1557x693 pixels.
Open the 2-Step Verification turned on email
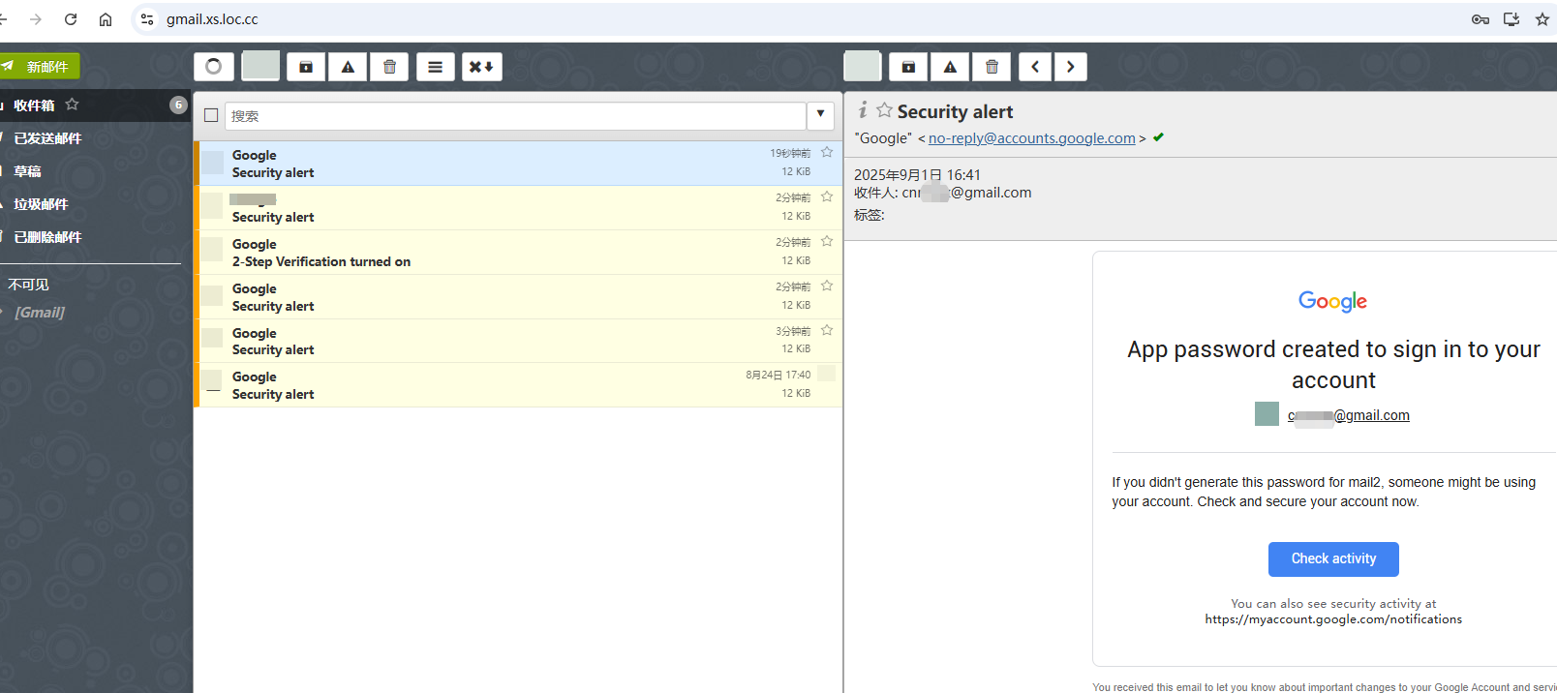pos(518,253)
